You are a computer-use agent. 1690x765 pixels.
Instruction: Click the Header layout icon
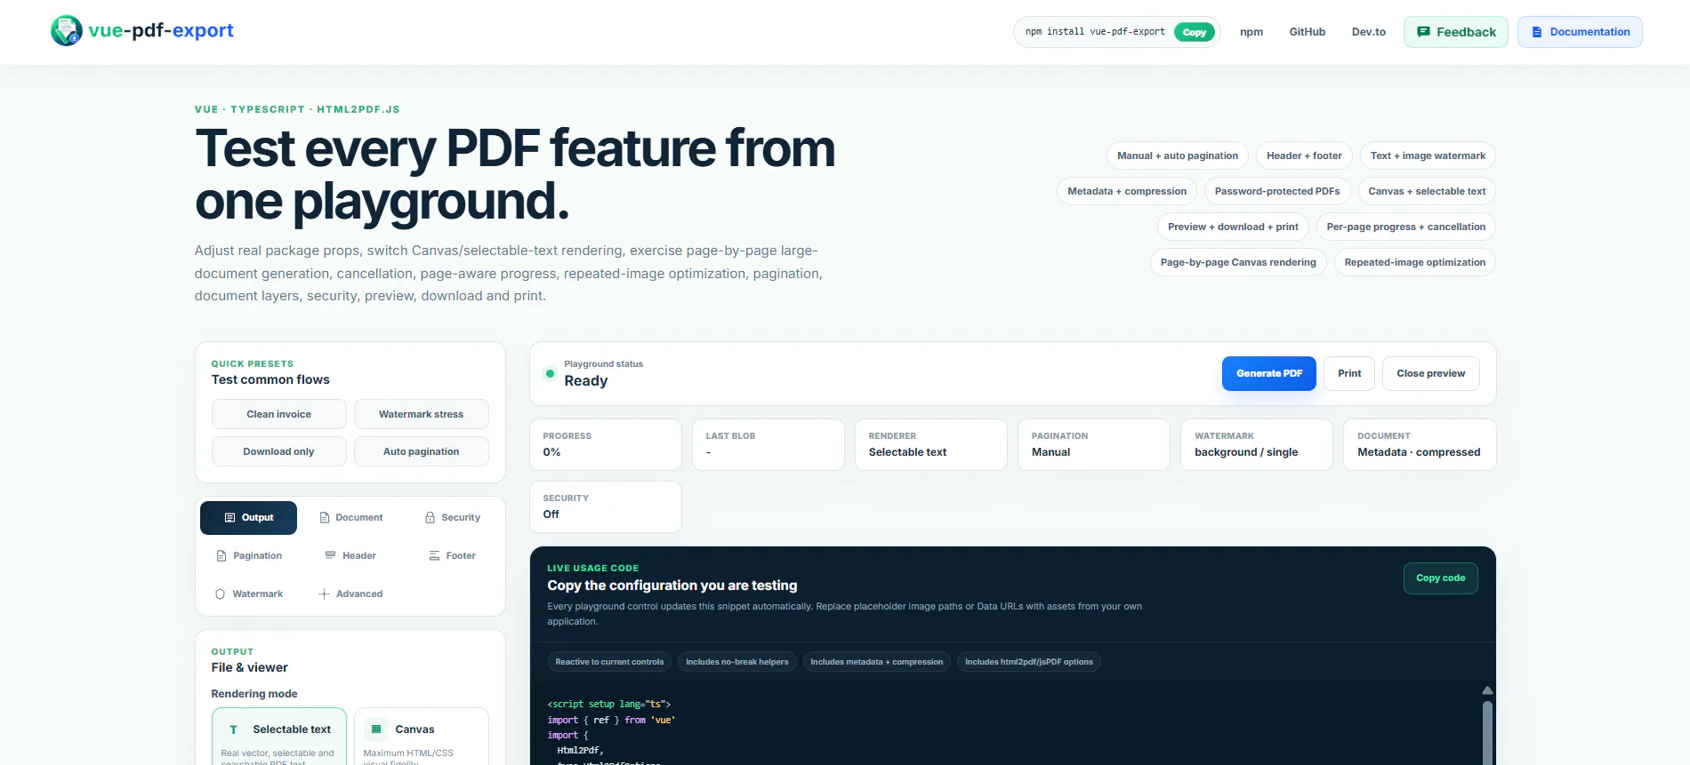point(330,555)
